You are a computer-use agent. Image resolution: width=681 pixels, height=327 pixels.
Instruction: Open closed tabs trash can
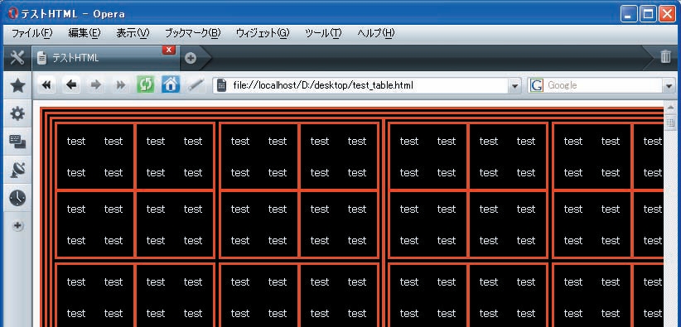pos(665,57)
